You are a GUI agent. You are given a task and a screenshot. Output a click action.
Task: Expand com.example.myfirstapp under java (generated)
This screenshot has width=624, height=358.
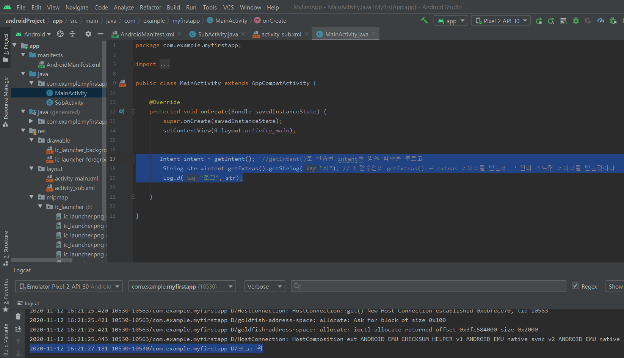tap(31, 121)
